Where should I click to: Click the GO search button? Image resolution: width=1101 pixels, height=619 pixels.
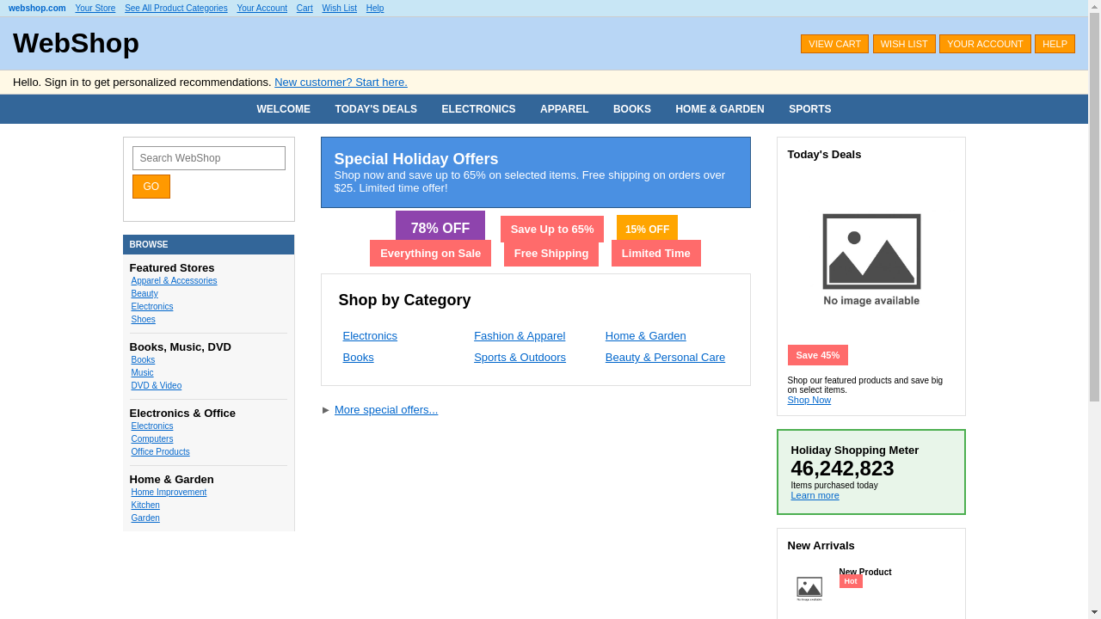pyautogui.click(x=151, y=186)
